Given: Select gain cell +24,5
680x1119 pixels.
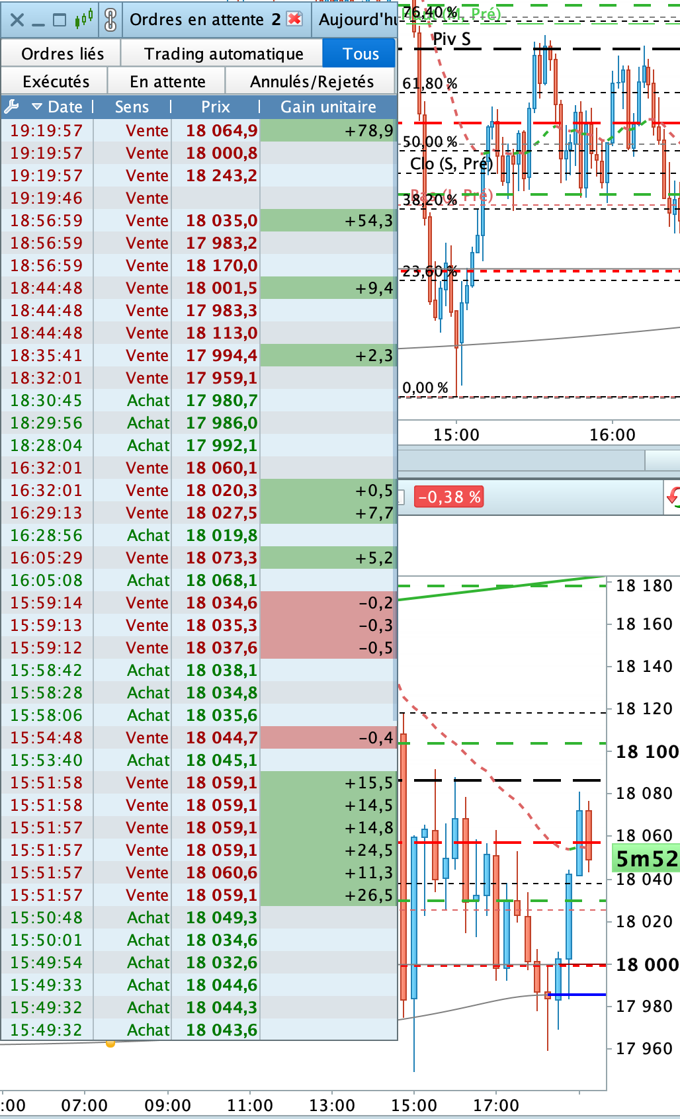Looking at the screenshot, I should pyautogui.click(x=328, y=850).
